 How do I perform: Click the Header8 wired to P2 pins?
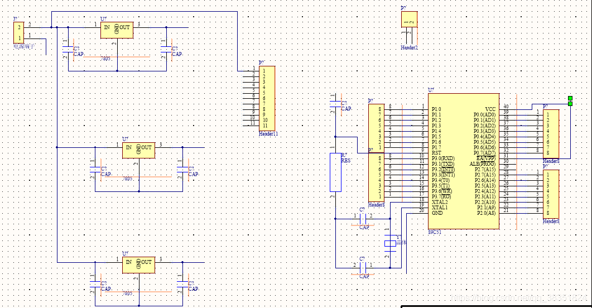pyautogui.click(x=551, y=193)
